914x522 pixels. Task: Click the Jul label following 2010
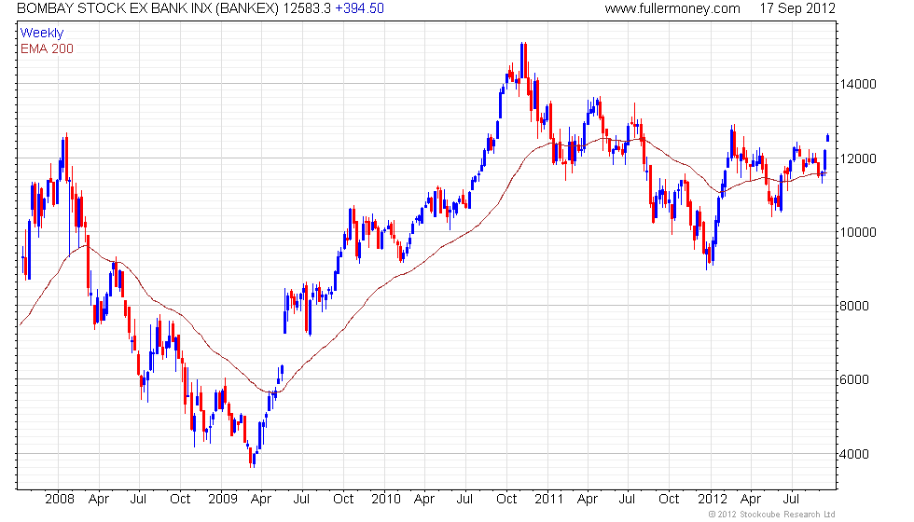point(464,500)
